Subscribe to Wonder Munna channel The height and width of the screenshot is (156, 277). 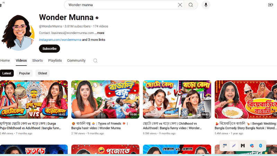(50, 49)
